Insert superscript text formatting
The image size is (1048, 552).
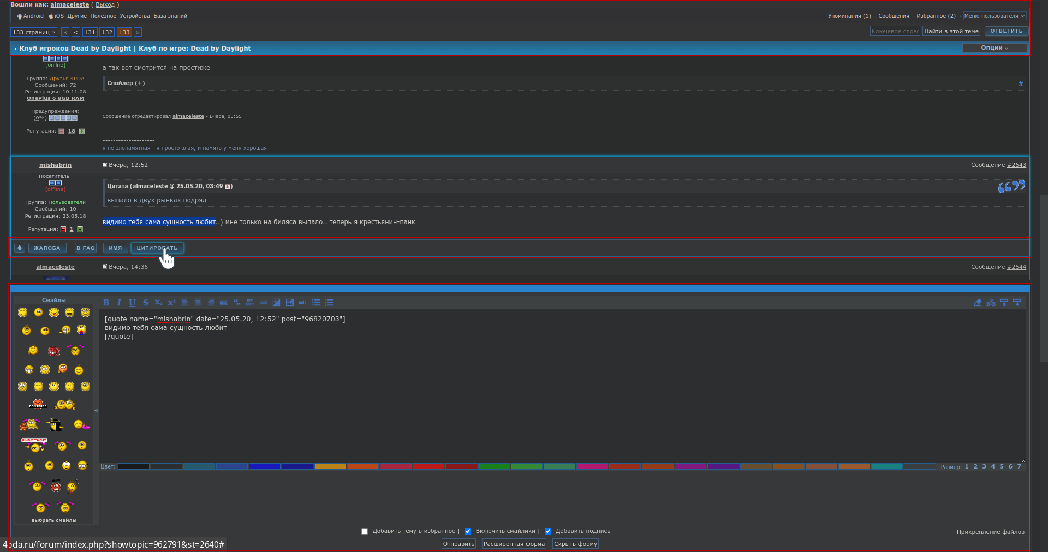[172, 303]
